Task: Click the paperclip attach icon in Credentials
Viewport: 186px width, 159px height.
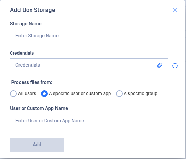Action: point(159,65)
